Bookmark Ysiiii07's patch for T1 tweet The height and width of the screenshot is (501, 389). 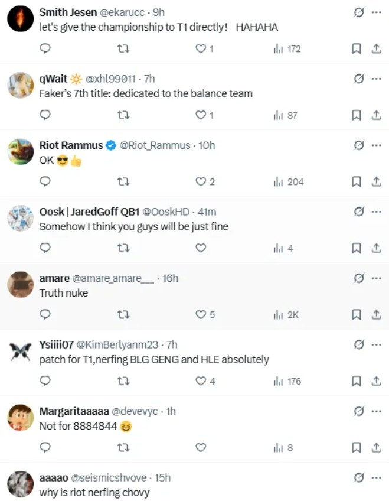pos(356,381)
